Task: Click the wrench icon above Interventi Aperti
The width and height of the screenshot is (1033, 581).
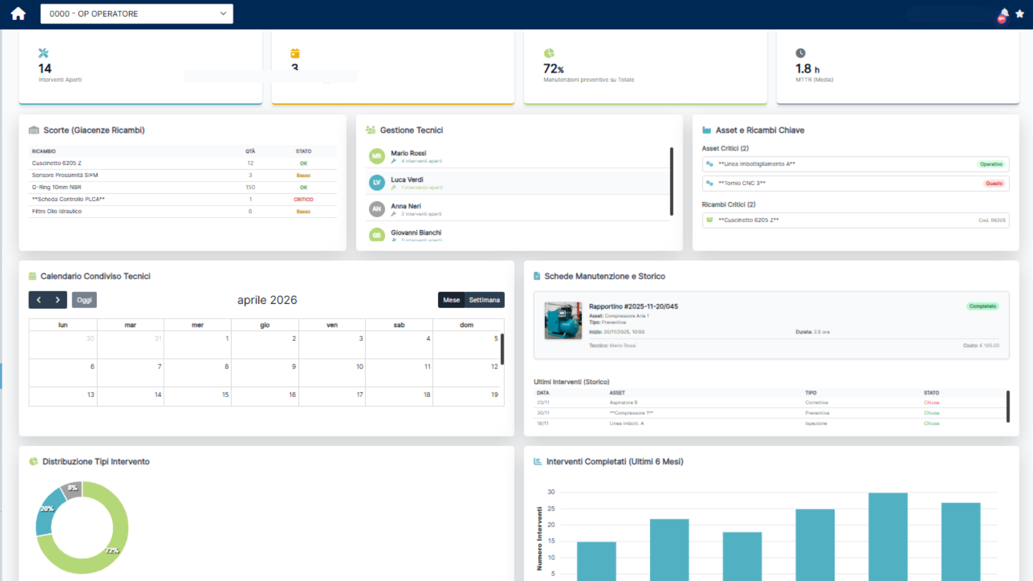Action: coord(43,53)
